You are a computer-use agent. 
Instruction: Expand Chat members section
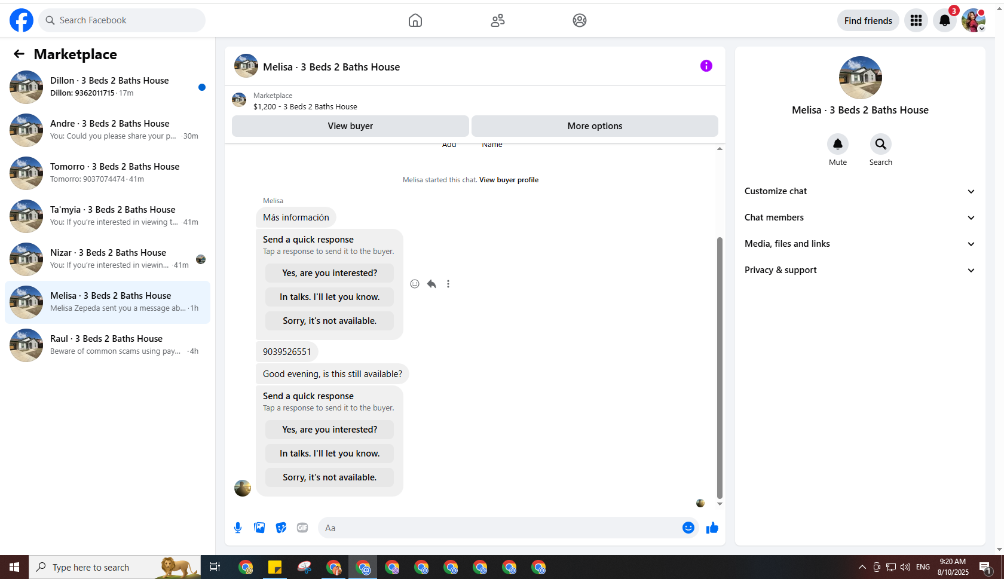[x=860, y=217]
